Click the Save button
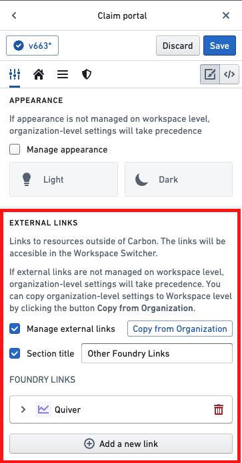Viewport: 242px width, 463px height. coord(219,45)
